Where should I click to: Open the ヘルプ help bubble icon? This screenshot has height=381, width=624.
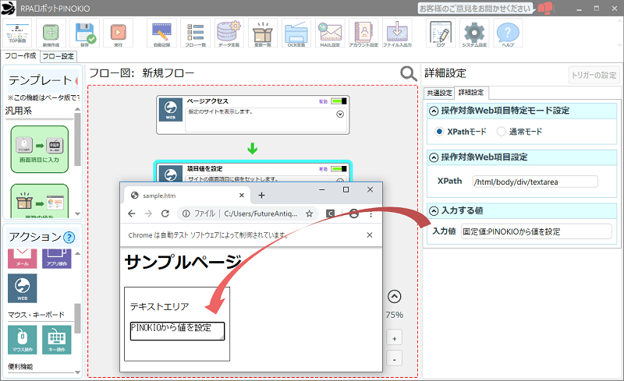(508, 34)
